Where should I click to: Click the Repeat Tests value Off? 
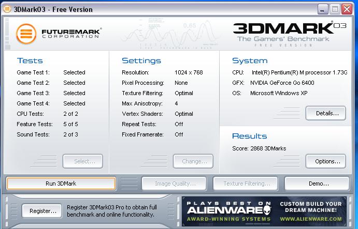[x=179, y=124]
